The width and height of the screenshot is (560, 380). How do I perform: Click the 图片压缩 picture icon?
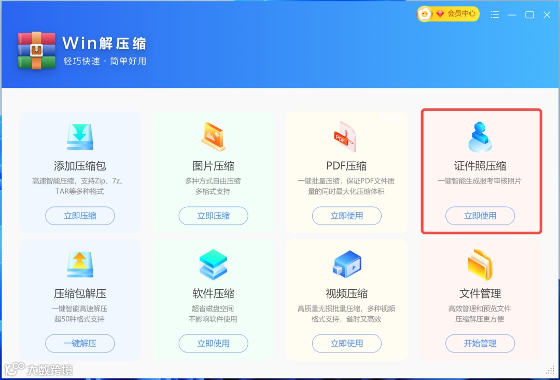tap(213, 136)
